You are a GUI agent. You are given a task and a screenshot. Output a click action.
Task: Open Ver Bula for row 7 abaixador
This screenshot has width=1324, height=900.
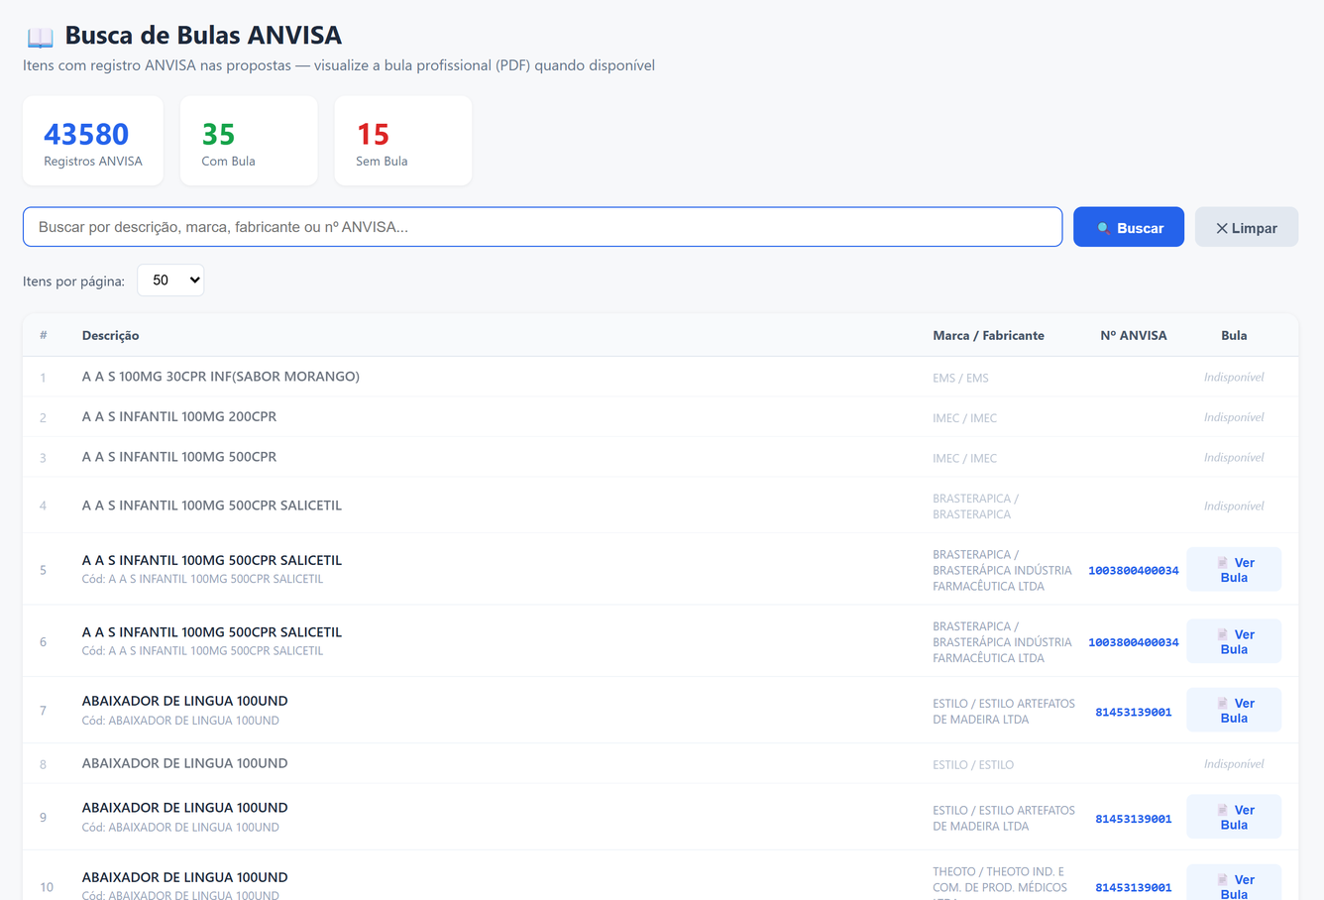point(1234,711)
